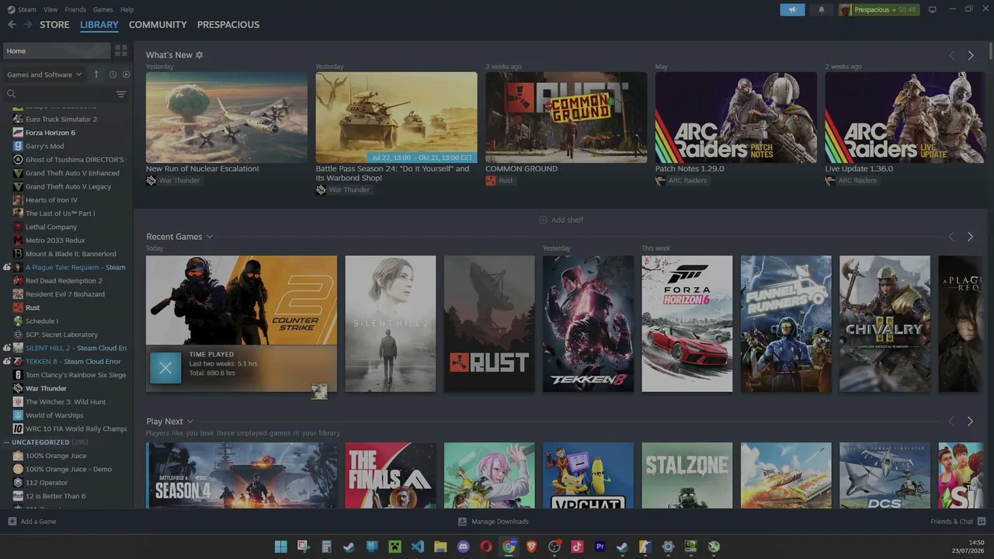The width and height of the screenshot is (994, 559).
Task: Open the Games menu
Action: 103,9
